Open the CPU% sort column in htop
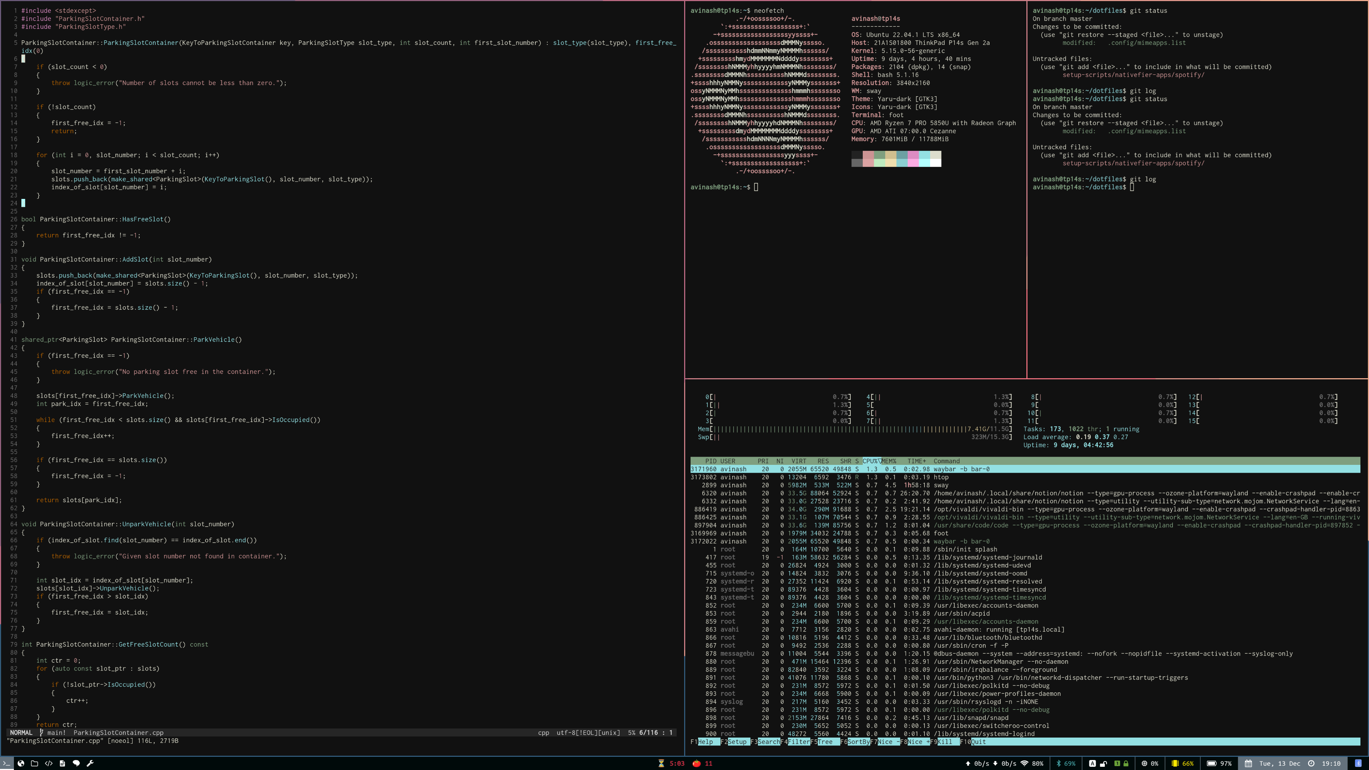The height and width of the screenshot is (770, 1369). tap(871, 461)
